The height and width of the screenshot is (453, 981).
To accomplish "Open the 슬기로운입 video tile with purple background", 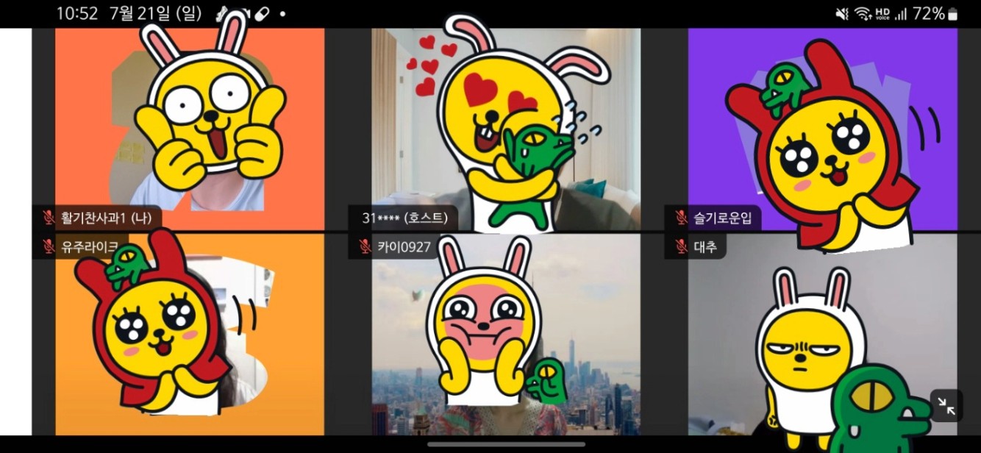I will (822, 129).
